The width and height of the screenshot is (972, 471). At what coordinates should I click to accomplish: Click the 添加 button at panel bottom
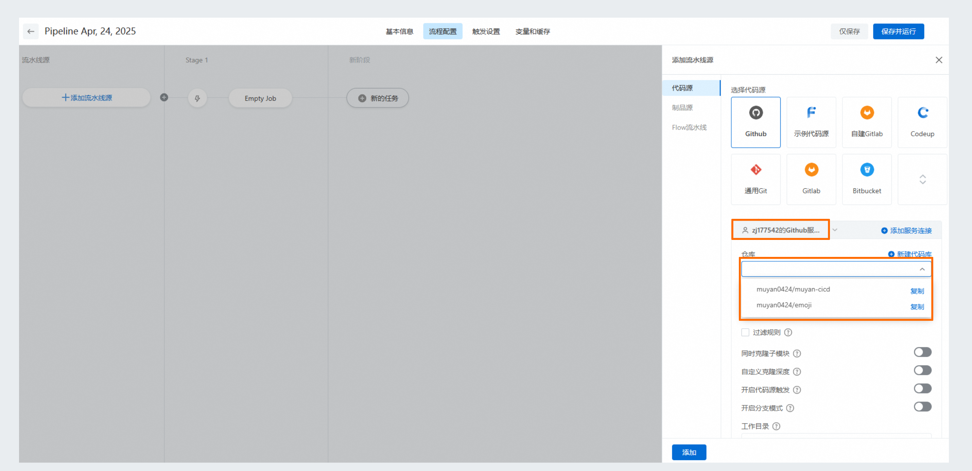click(x=689, y=452)
